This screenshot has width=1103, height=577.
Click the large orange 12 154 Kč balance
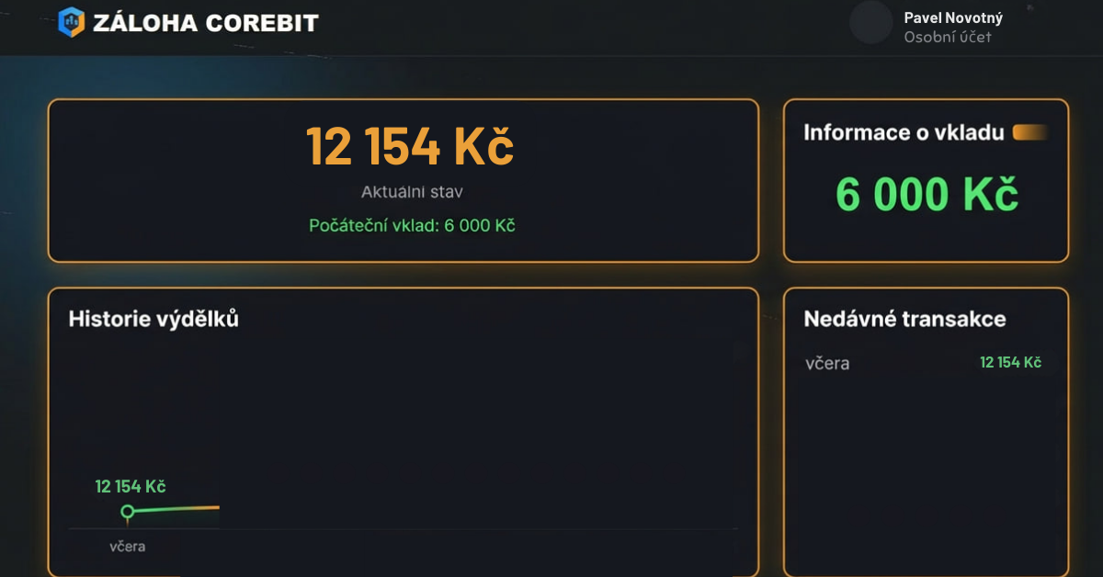(409, 147)
